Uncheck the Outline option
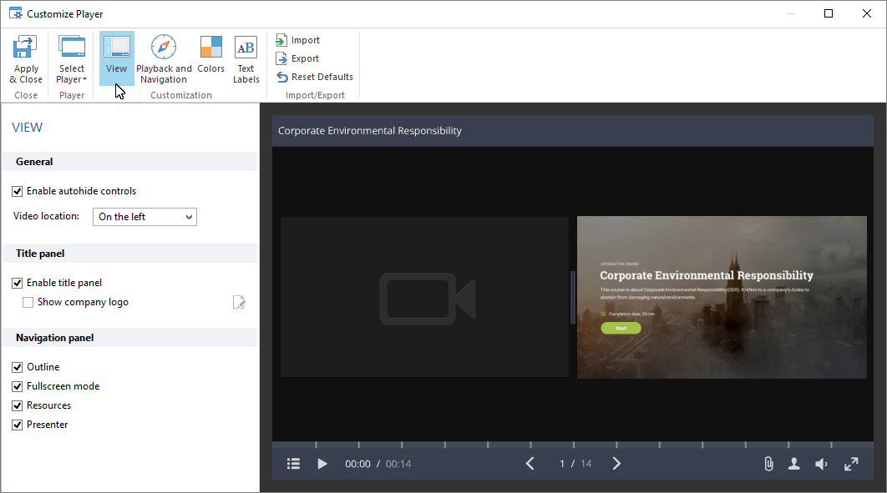 point(18,367)
